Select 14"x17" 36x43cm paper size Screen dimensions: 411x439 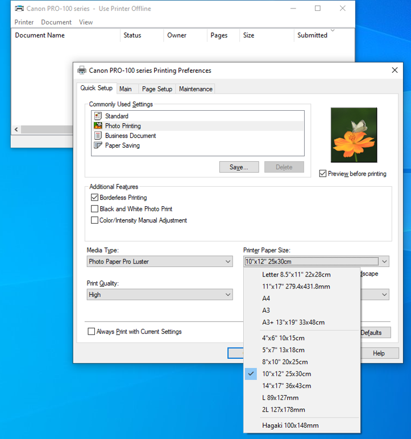click(302, 386)
